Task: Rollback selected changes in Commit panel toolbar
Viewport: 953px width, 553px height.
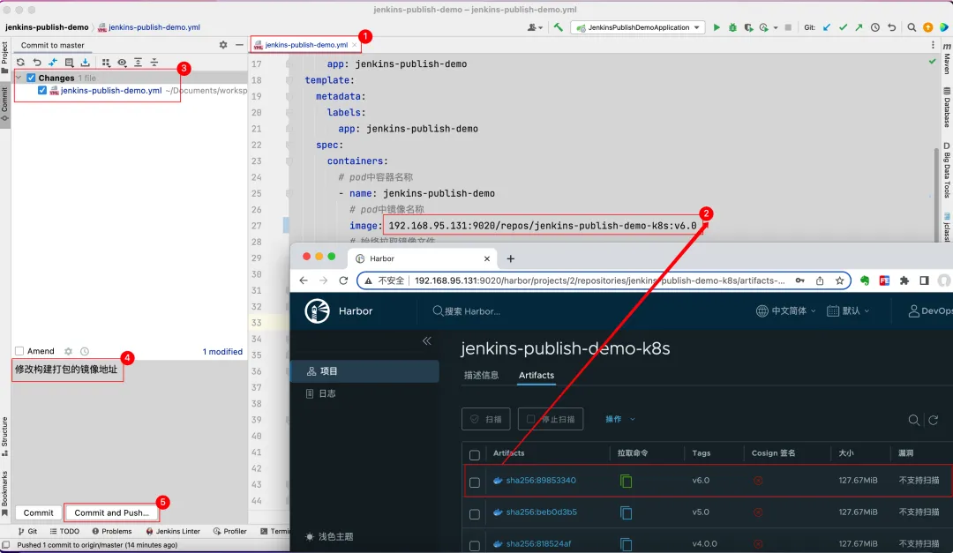Action: [37, 62]
